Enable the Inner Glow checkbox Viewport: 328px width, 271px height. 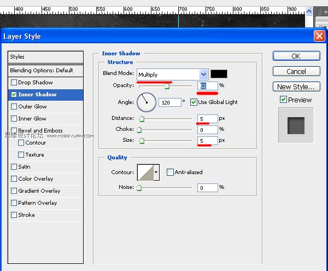[x=14, y=119]
